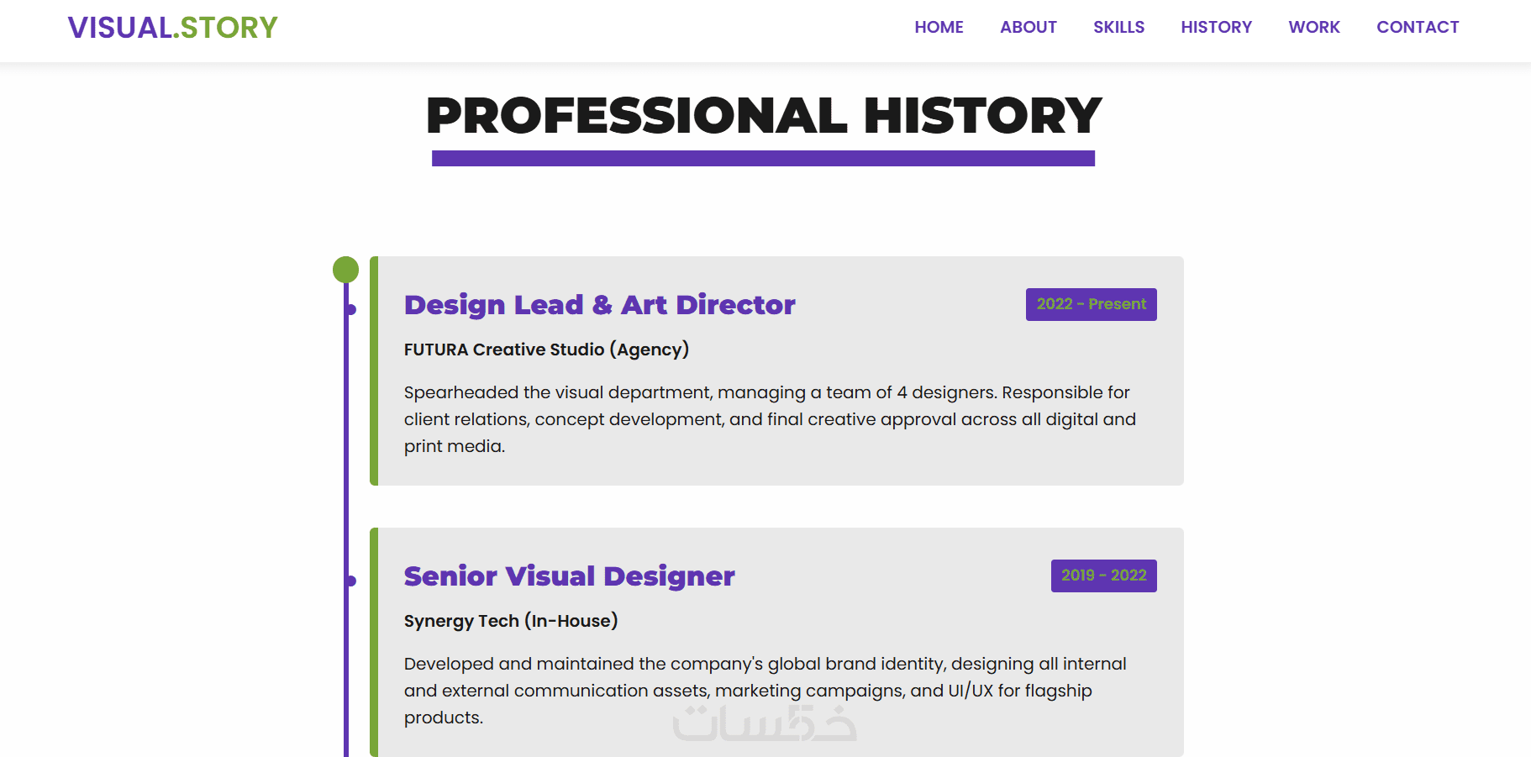Click the Senior Visual Designer title
This screenshot has width=1531, height=757.
click(569, 576)
